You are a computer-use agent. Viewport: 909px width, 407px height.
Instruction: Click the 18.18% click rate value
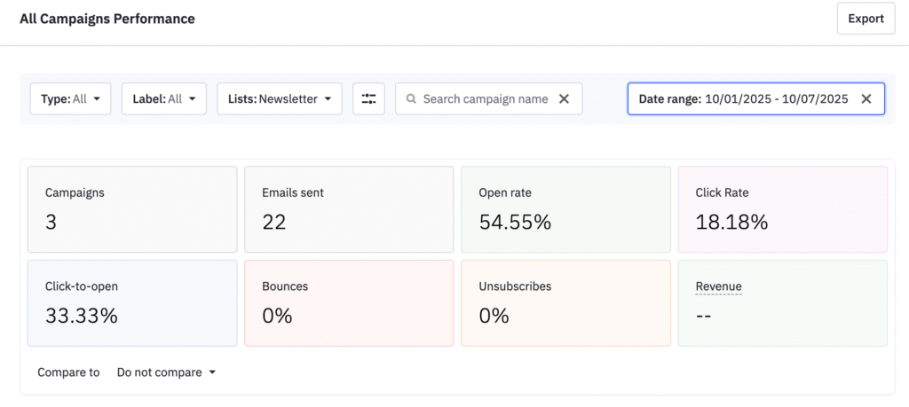tap(731, 223)
